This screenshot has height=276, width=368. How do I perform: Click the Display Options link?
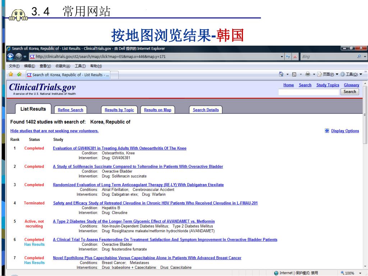pyautogui.click(x=345, y=131)
